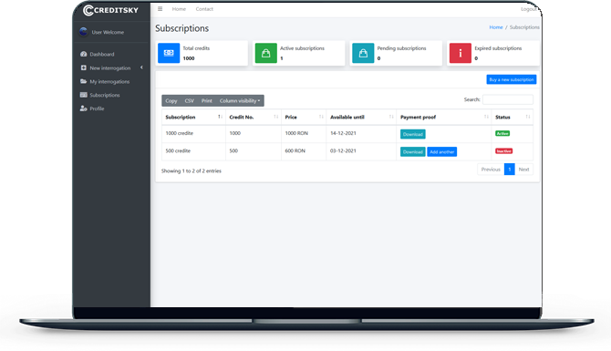Focus the Search input field
Screen dimensions: 611x351
pyautogui.click(x=508, y=99)
